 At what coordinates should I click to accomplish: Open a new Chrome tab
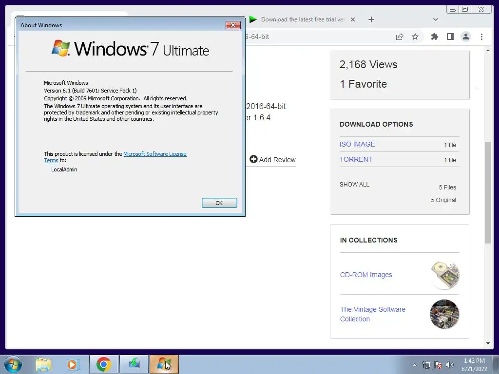point(371,19)
